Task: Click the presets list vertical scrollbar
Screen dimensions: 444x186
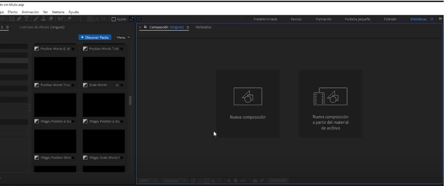Action: click(130, 100)
